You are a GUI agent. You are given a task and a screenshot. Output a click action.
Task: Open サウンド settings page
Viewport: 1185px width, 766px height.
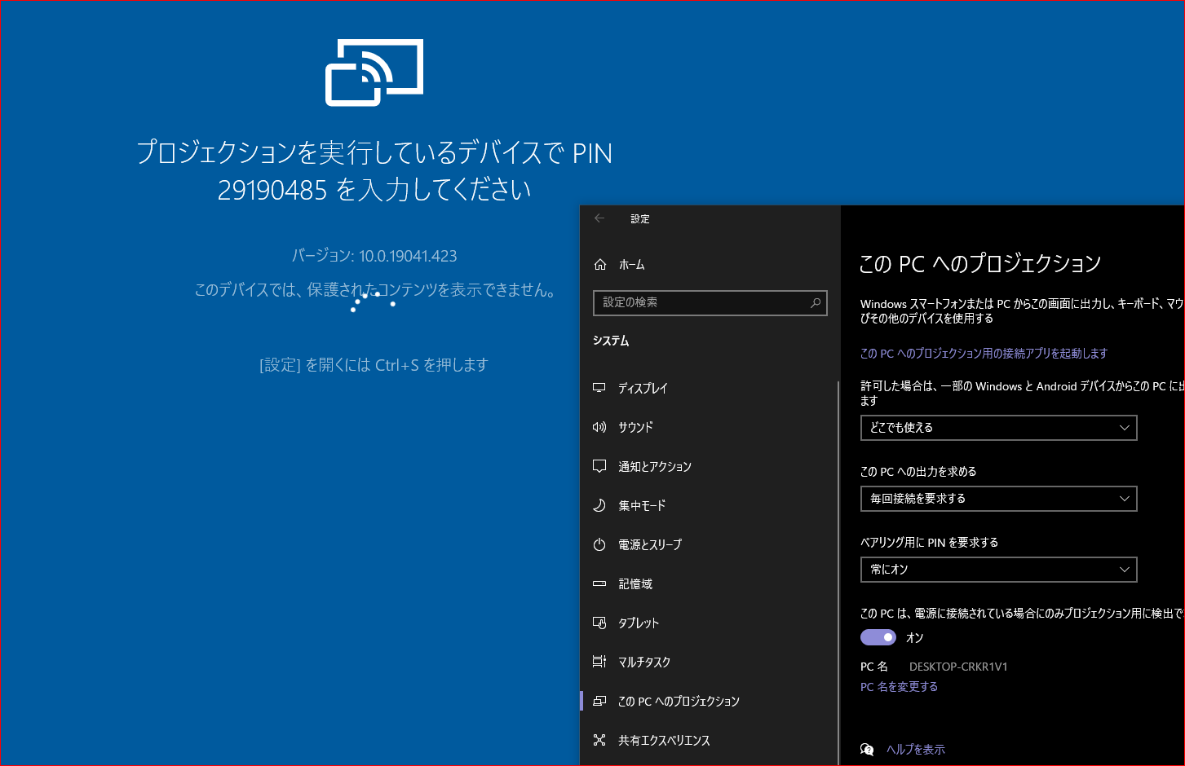(x=710, y=427)
